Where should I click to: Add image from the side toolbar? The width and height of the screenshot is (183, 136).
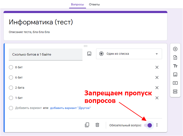point(175,74)
